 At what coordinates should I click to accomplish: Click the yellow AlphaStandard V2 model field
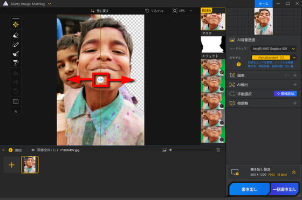[271, 58]
